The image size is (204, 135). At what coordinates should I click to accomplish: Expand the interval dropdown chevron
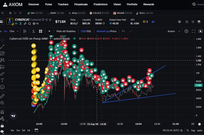(x=18, y=31)
